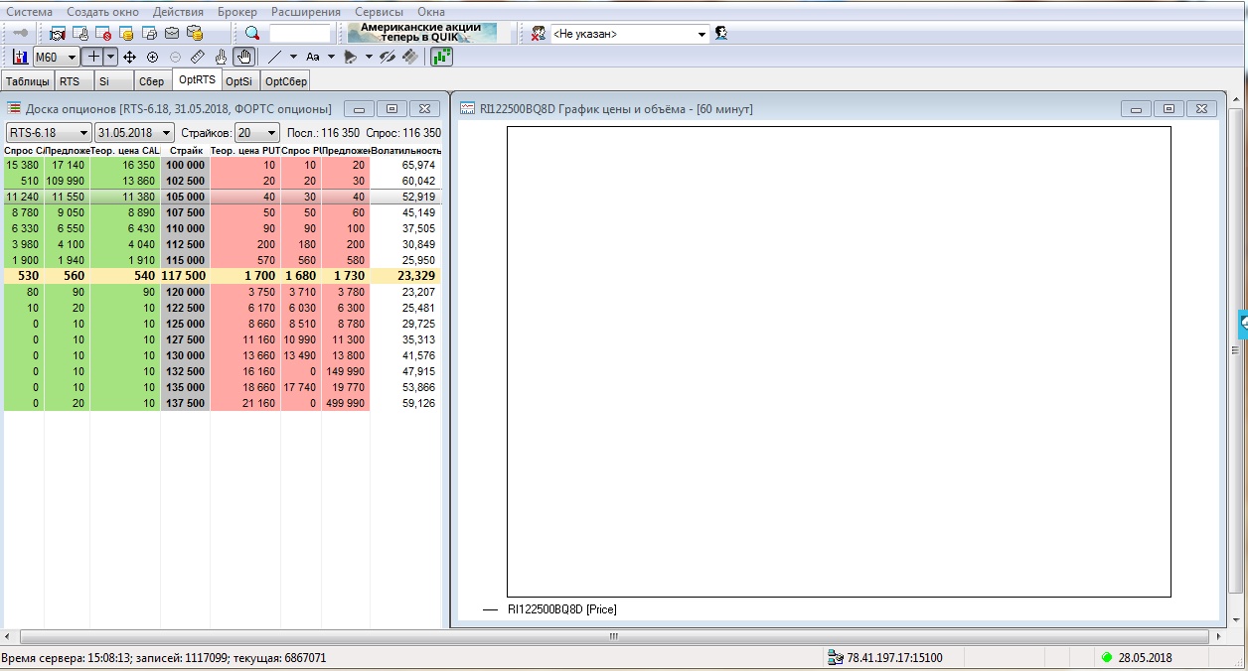Click the Теор. цена PUT column header

point(245,151)
